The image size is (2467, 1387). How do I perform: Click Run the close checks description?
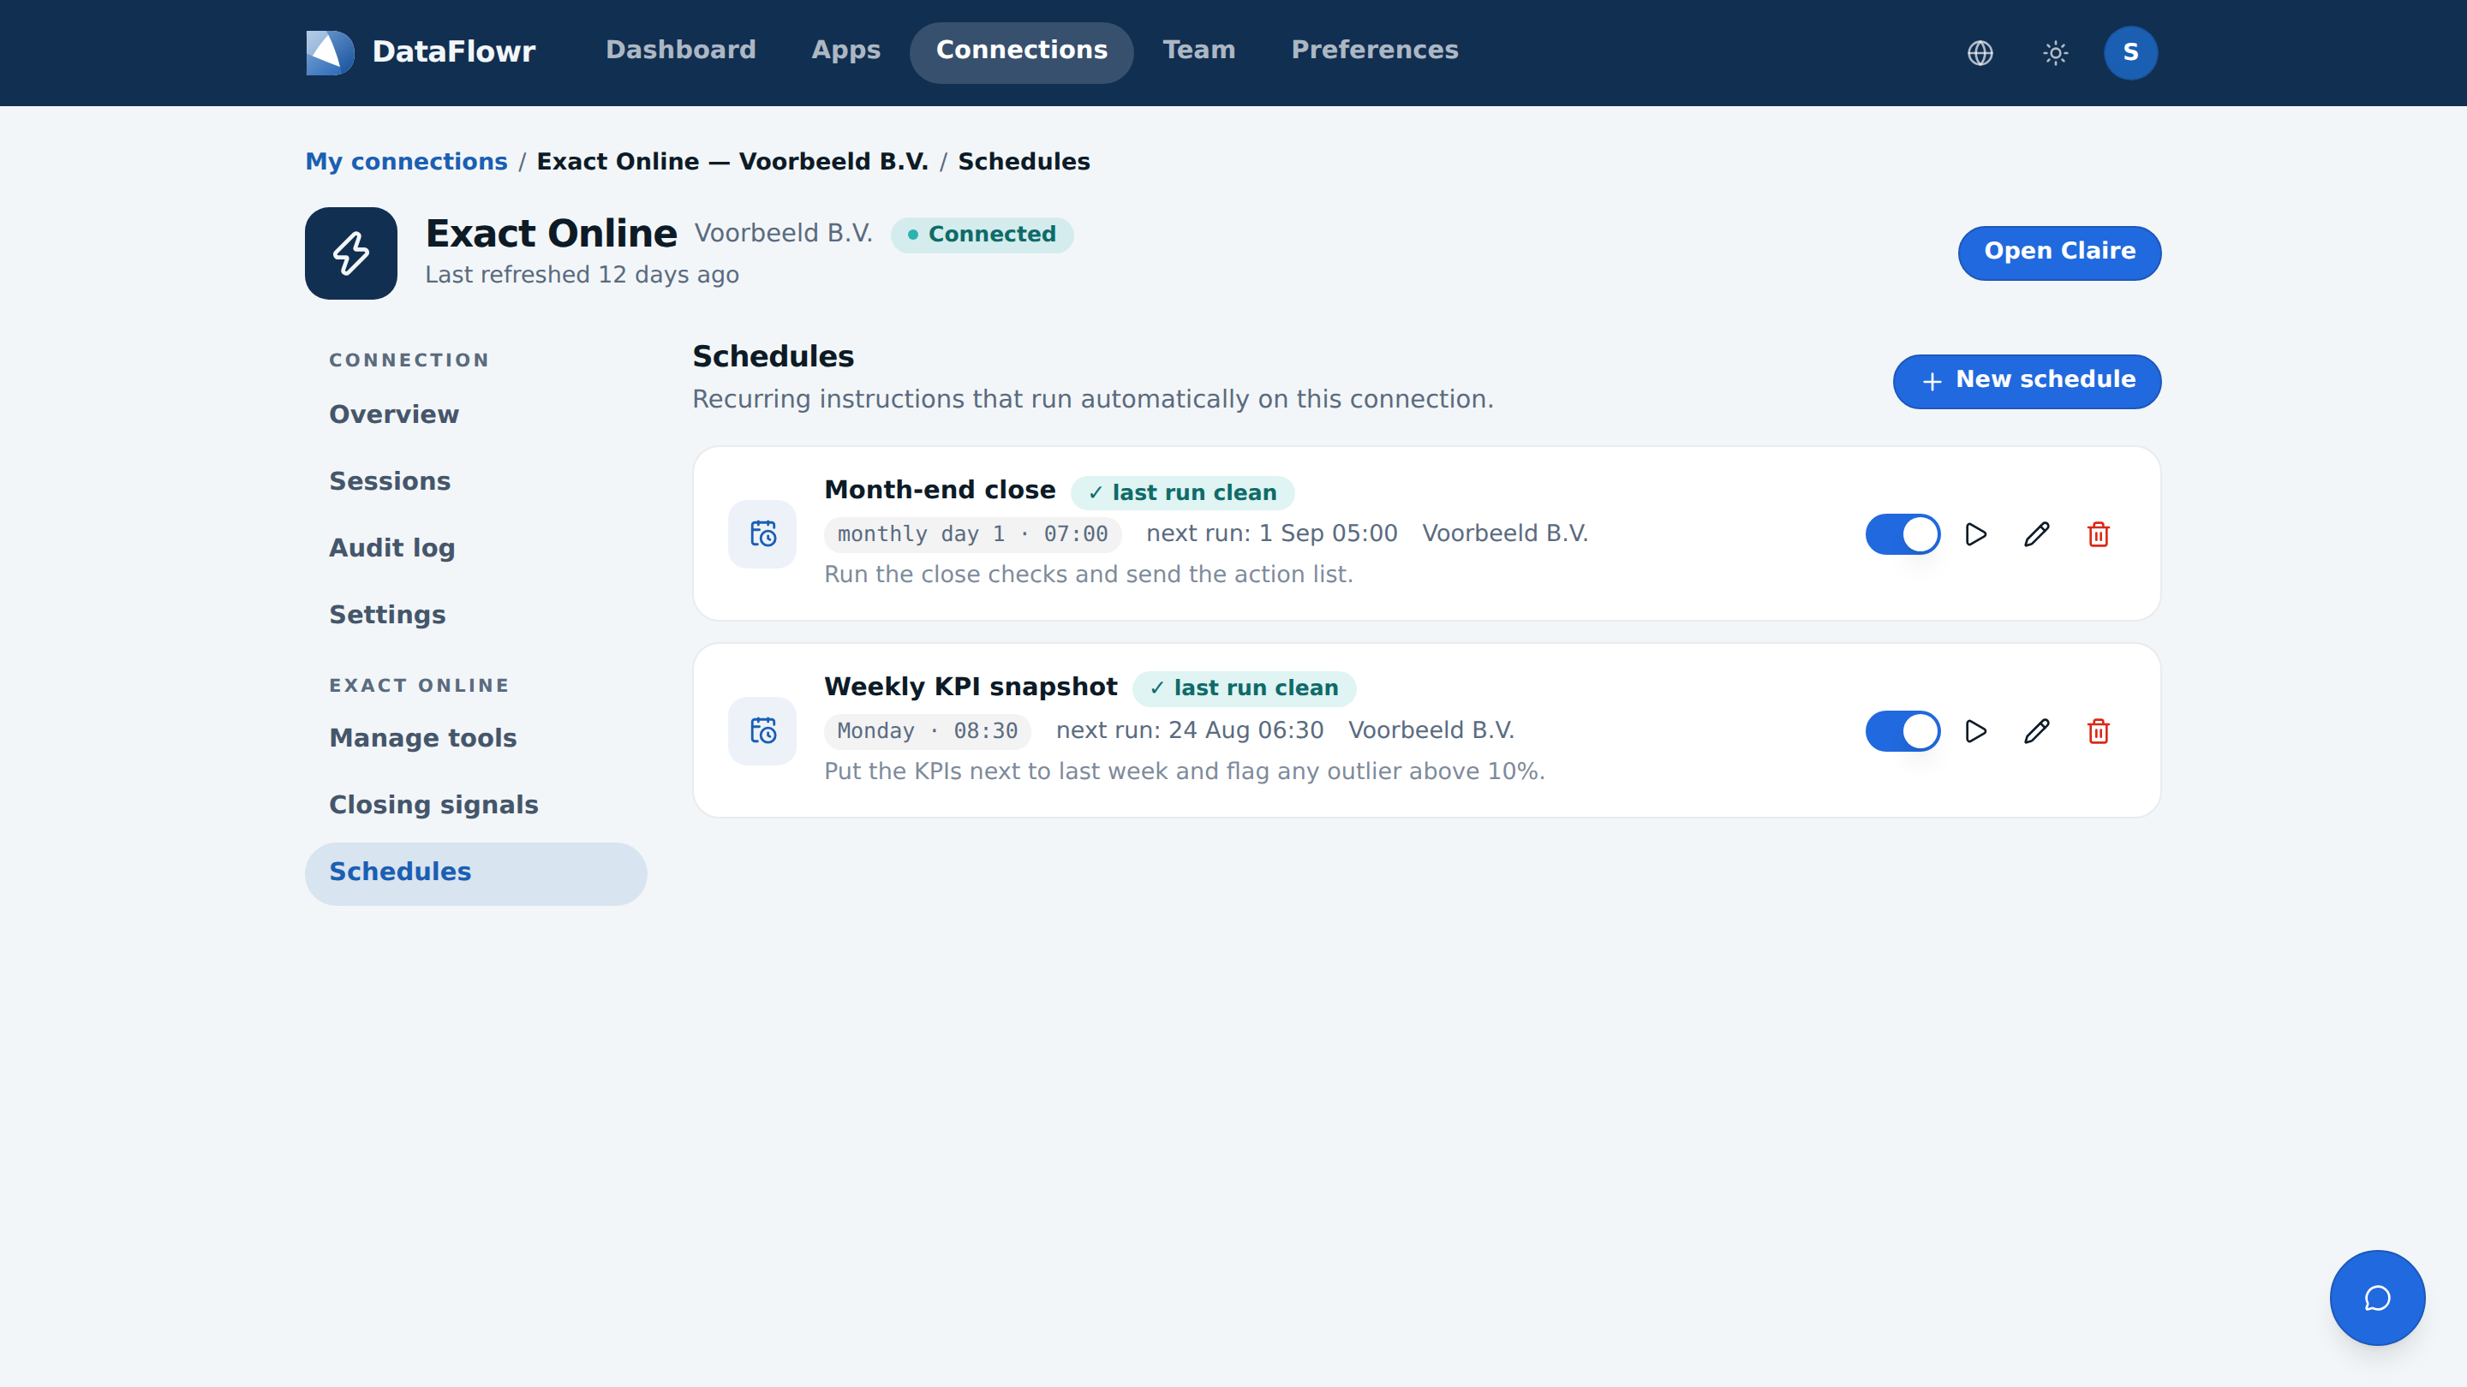click(1088, 575)
